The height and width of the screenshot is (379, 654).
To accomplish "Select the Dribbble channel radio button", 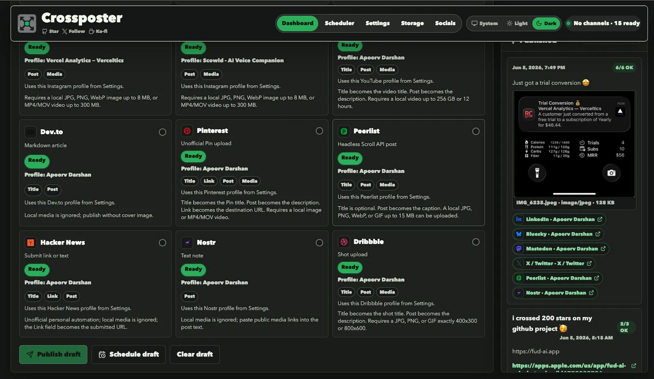I will click(476, 242).
